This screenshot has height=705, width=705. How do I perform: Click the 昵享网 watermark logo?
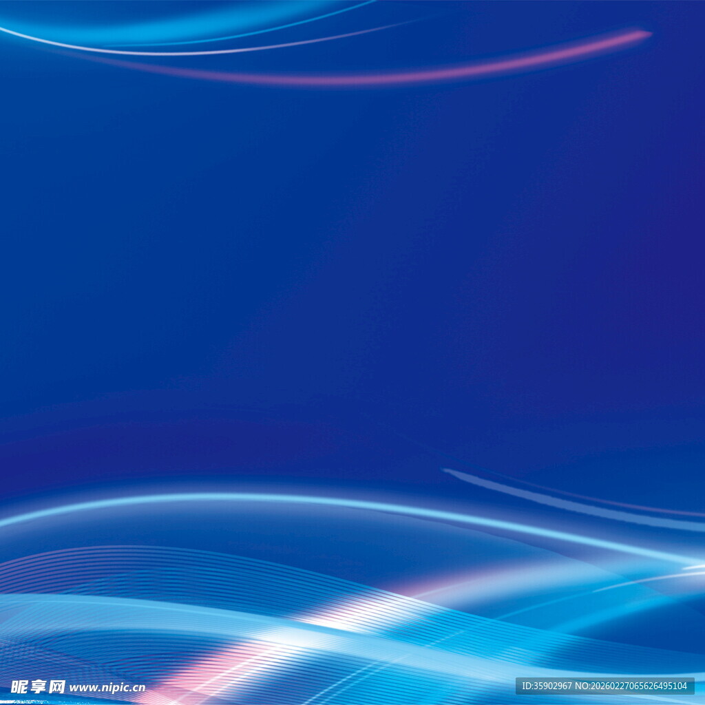tap(38, 686)
